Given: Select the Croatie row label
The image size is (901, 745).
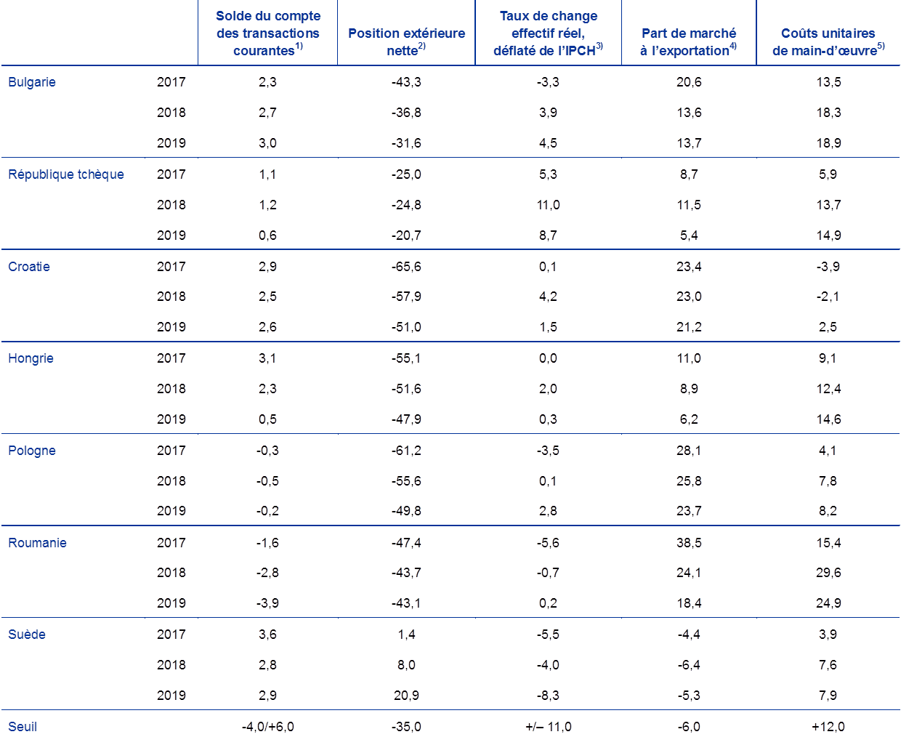Looking at the screenshot, I should [x=29, y=267].
